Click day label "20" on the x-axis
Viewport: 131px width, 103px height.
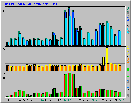(81, 100)
